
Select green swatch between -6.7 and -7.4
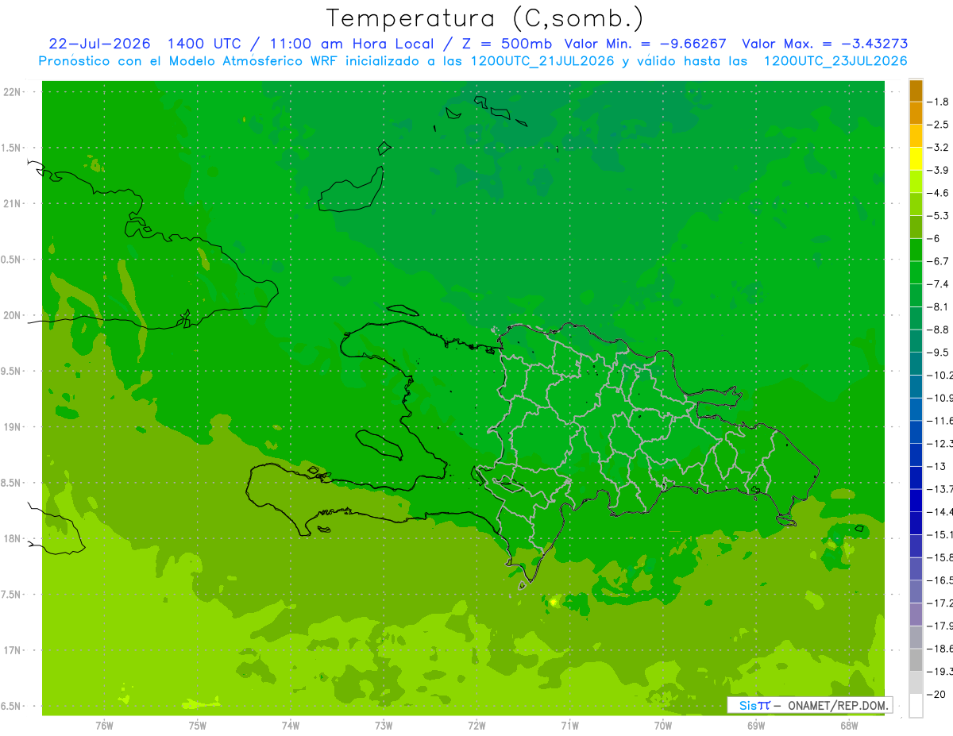tap(916, 273)
